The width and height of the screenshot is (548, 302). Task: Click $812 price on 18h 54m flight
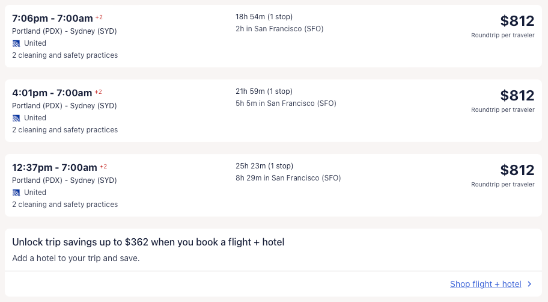(x=517, y=21)
